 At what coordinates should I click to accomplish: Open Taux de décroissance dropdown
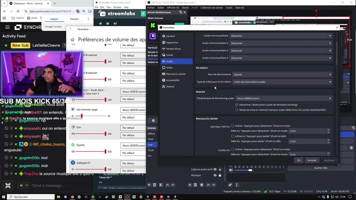click(283, 74)
